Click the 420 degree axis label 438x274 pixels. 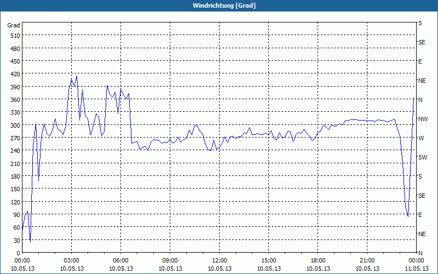click(16, 74)
